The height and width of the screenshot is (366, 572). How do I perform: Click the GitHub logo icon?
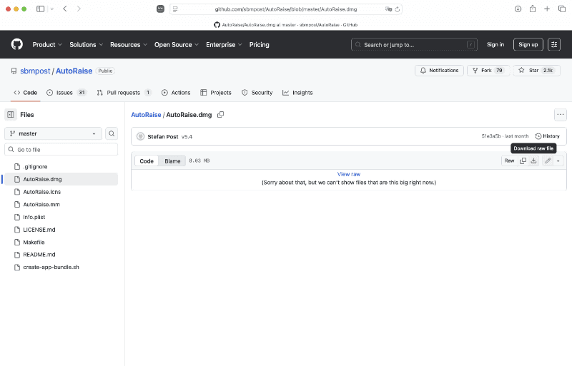[17, 44]
